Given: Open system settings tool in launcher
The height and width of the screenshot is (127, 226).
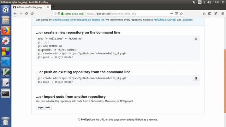Looking at the screenshot, I should (x=6, y=41).
